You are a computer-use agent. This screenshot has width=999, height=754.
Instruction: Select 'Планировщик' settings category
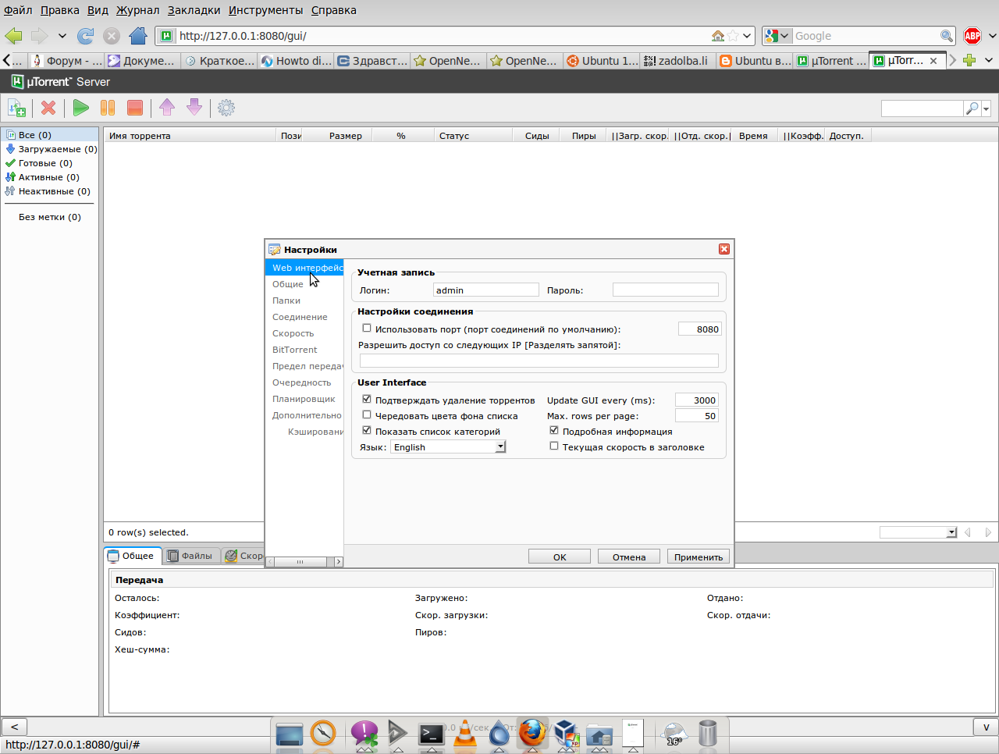coord(304,399)
